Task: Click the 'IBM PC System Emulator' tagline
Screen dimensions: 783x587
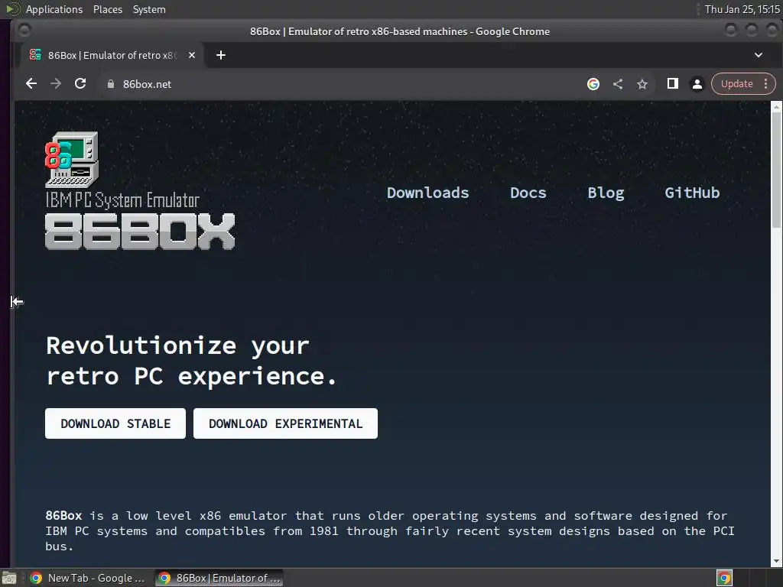Action: point(122,200)
